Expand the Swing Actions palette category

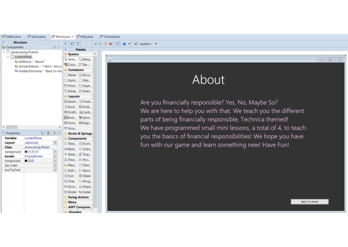coord(78,197)
